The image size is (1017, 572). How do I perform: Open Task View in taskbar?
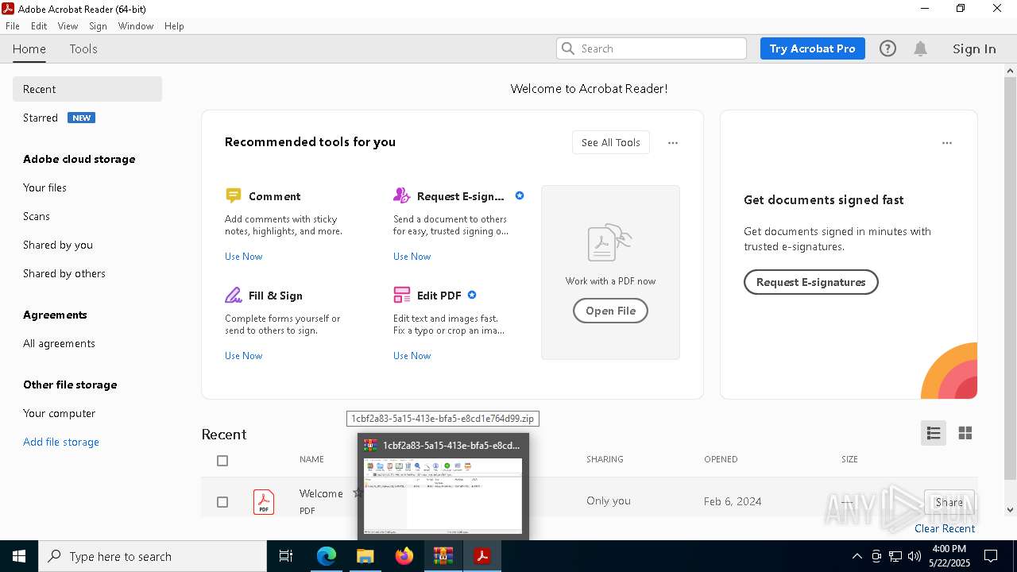coord(286,556)
